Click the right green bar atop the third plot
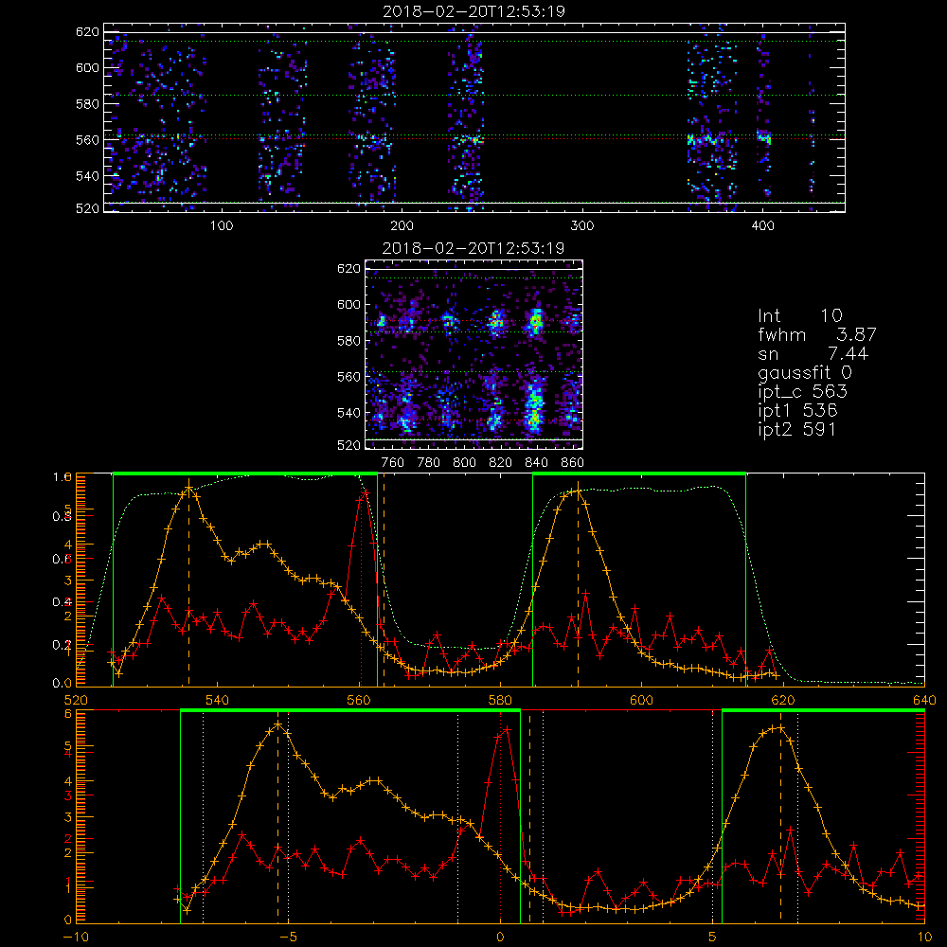Viewport: 947px width, 947px height. [639, 473]
